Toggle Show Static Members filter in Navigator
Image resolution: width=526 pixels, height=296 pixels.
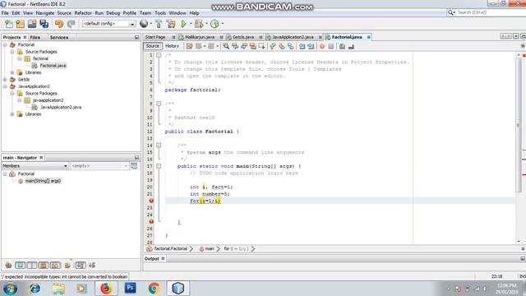tap(32, 266)
